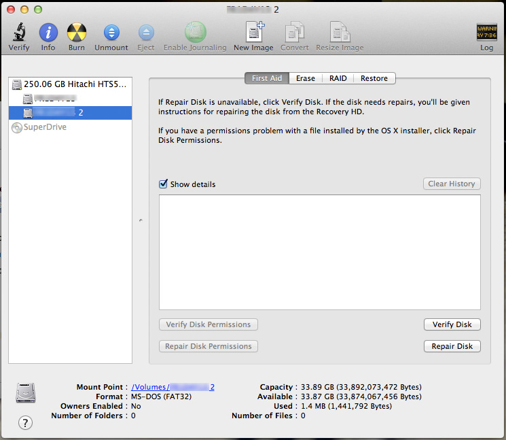Click the Capacity value 33.89 GB

click(361, 387)
